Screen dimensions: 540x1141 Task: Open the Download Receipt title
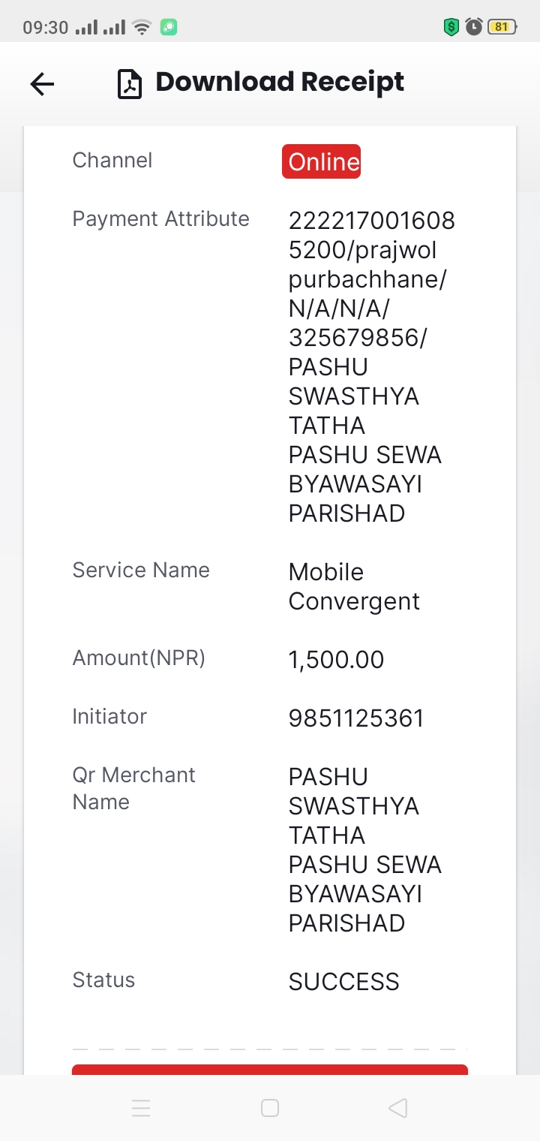pyautogui.click(x=280, y=82)
